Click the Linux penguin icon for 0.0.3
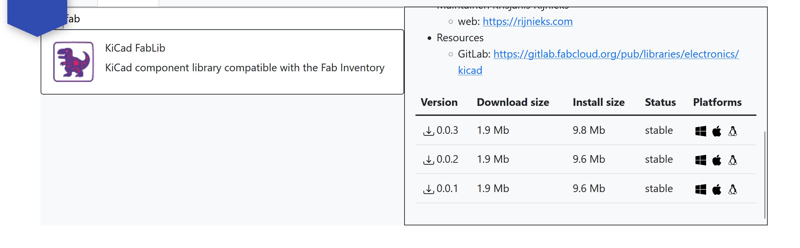Image resolution: width=800 pixels, height=248 pixels. 733,131
